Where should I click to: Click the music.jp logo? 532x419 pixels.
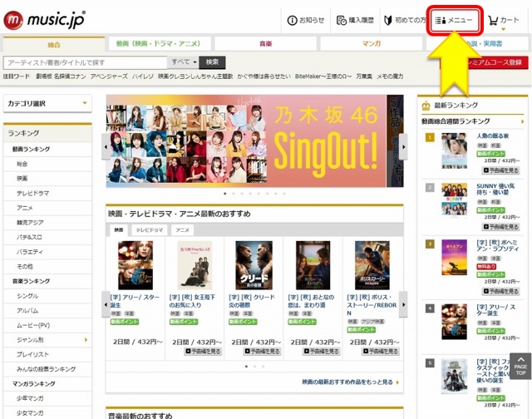pyautogui.click(x=47, y=18)
